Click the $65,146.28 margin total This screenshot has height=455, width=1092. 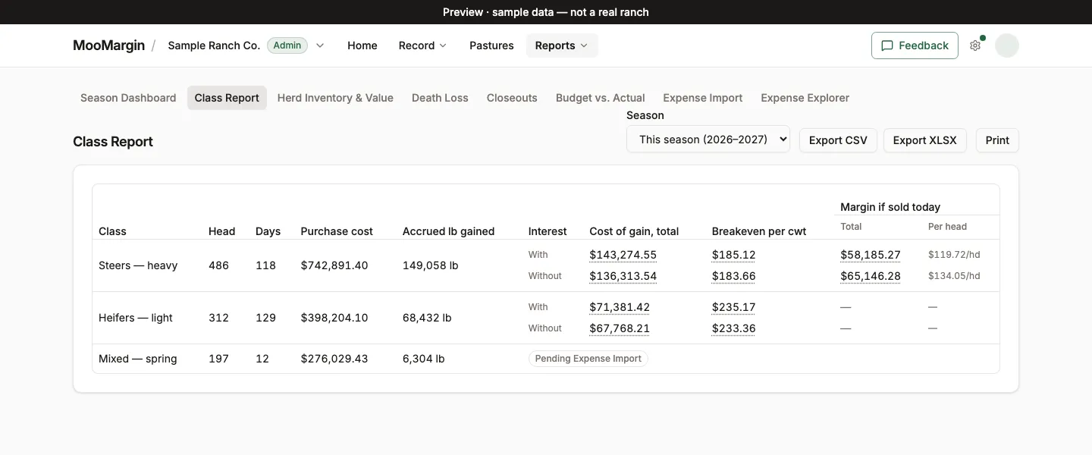coord(871,276)
